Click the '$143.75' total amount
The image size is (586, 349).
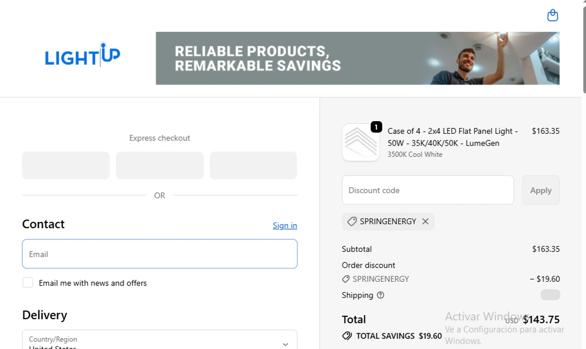541,319
